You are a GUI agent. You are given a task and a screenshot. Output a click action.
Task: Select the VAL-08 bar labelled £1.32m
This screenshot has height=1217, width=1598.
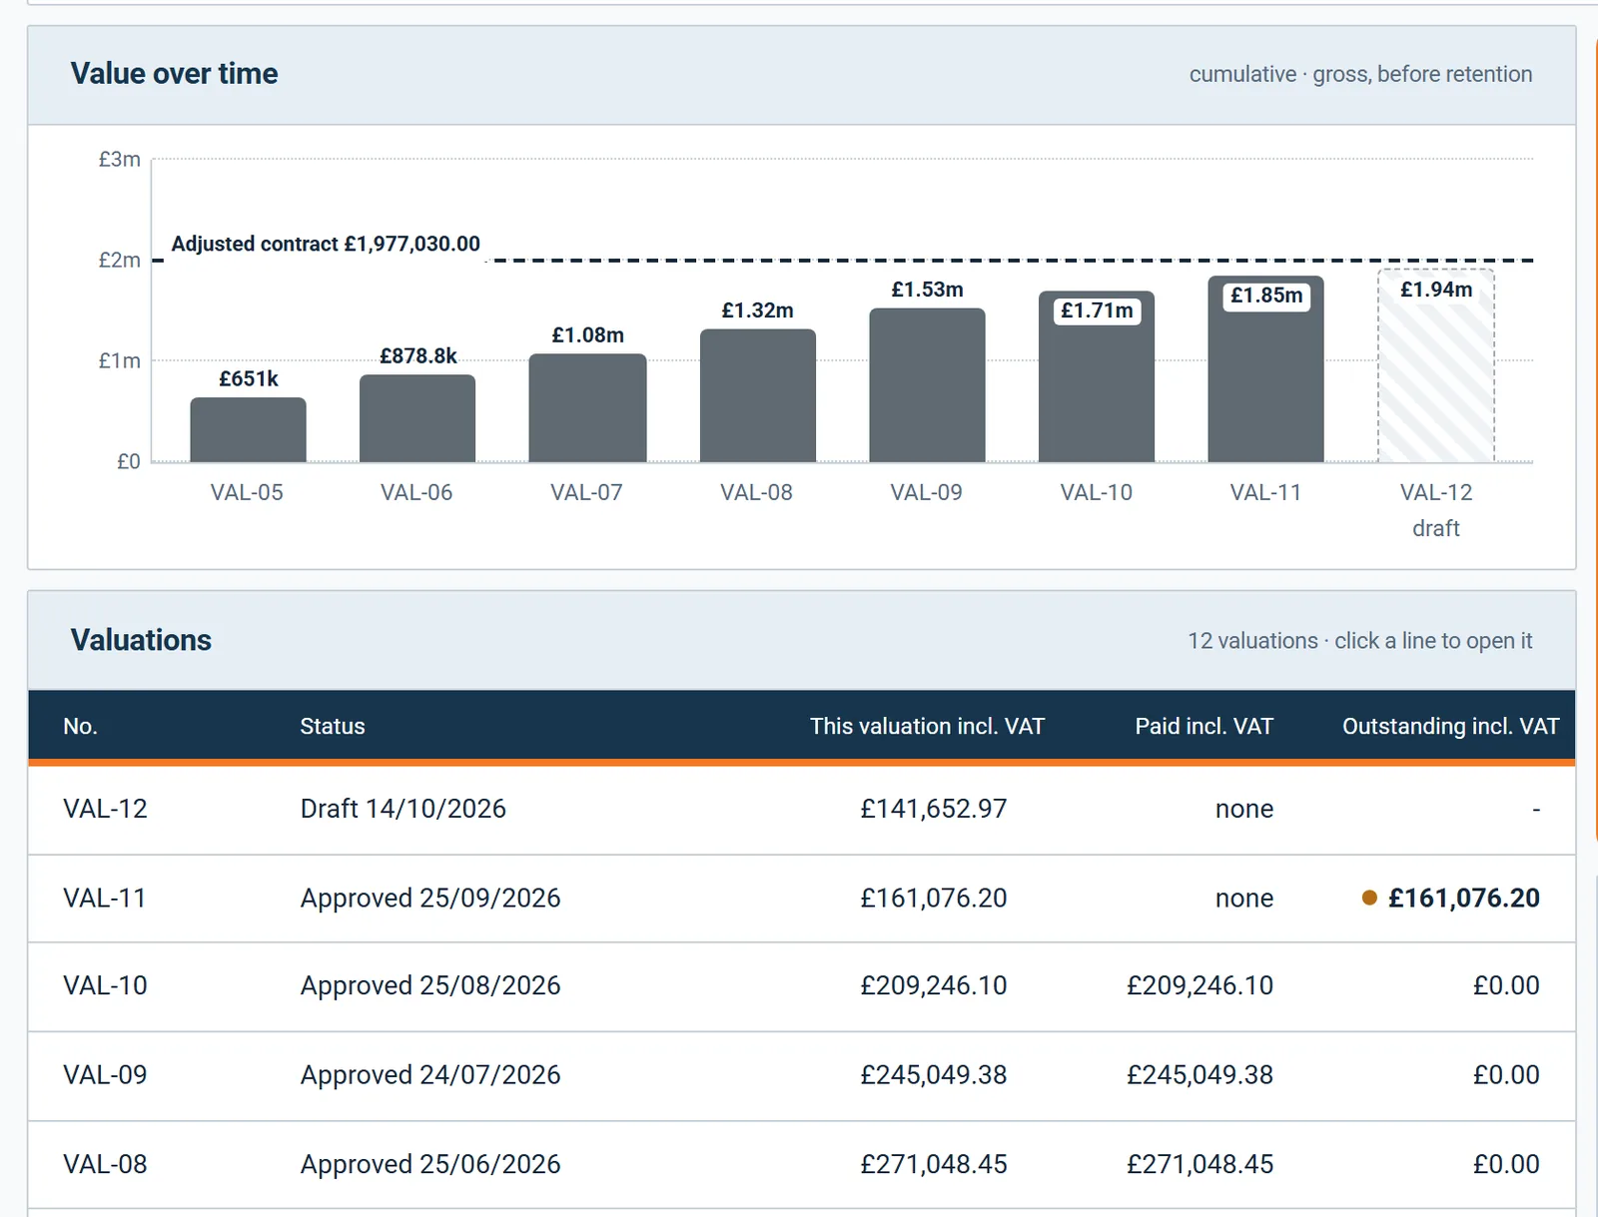(x=757, y=395)
